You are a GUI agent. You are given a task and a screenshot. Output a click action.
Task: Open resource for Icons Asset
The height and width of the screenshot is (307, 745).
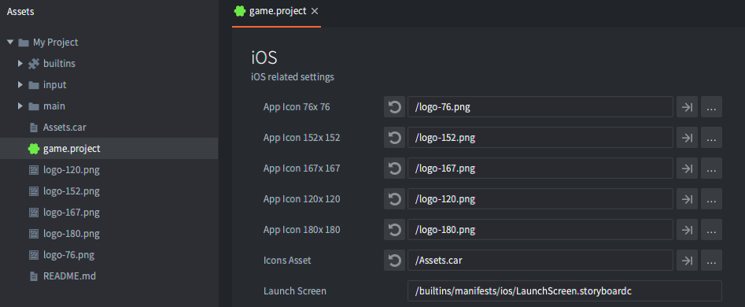pos(687,261)
